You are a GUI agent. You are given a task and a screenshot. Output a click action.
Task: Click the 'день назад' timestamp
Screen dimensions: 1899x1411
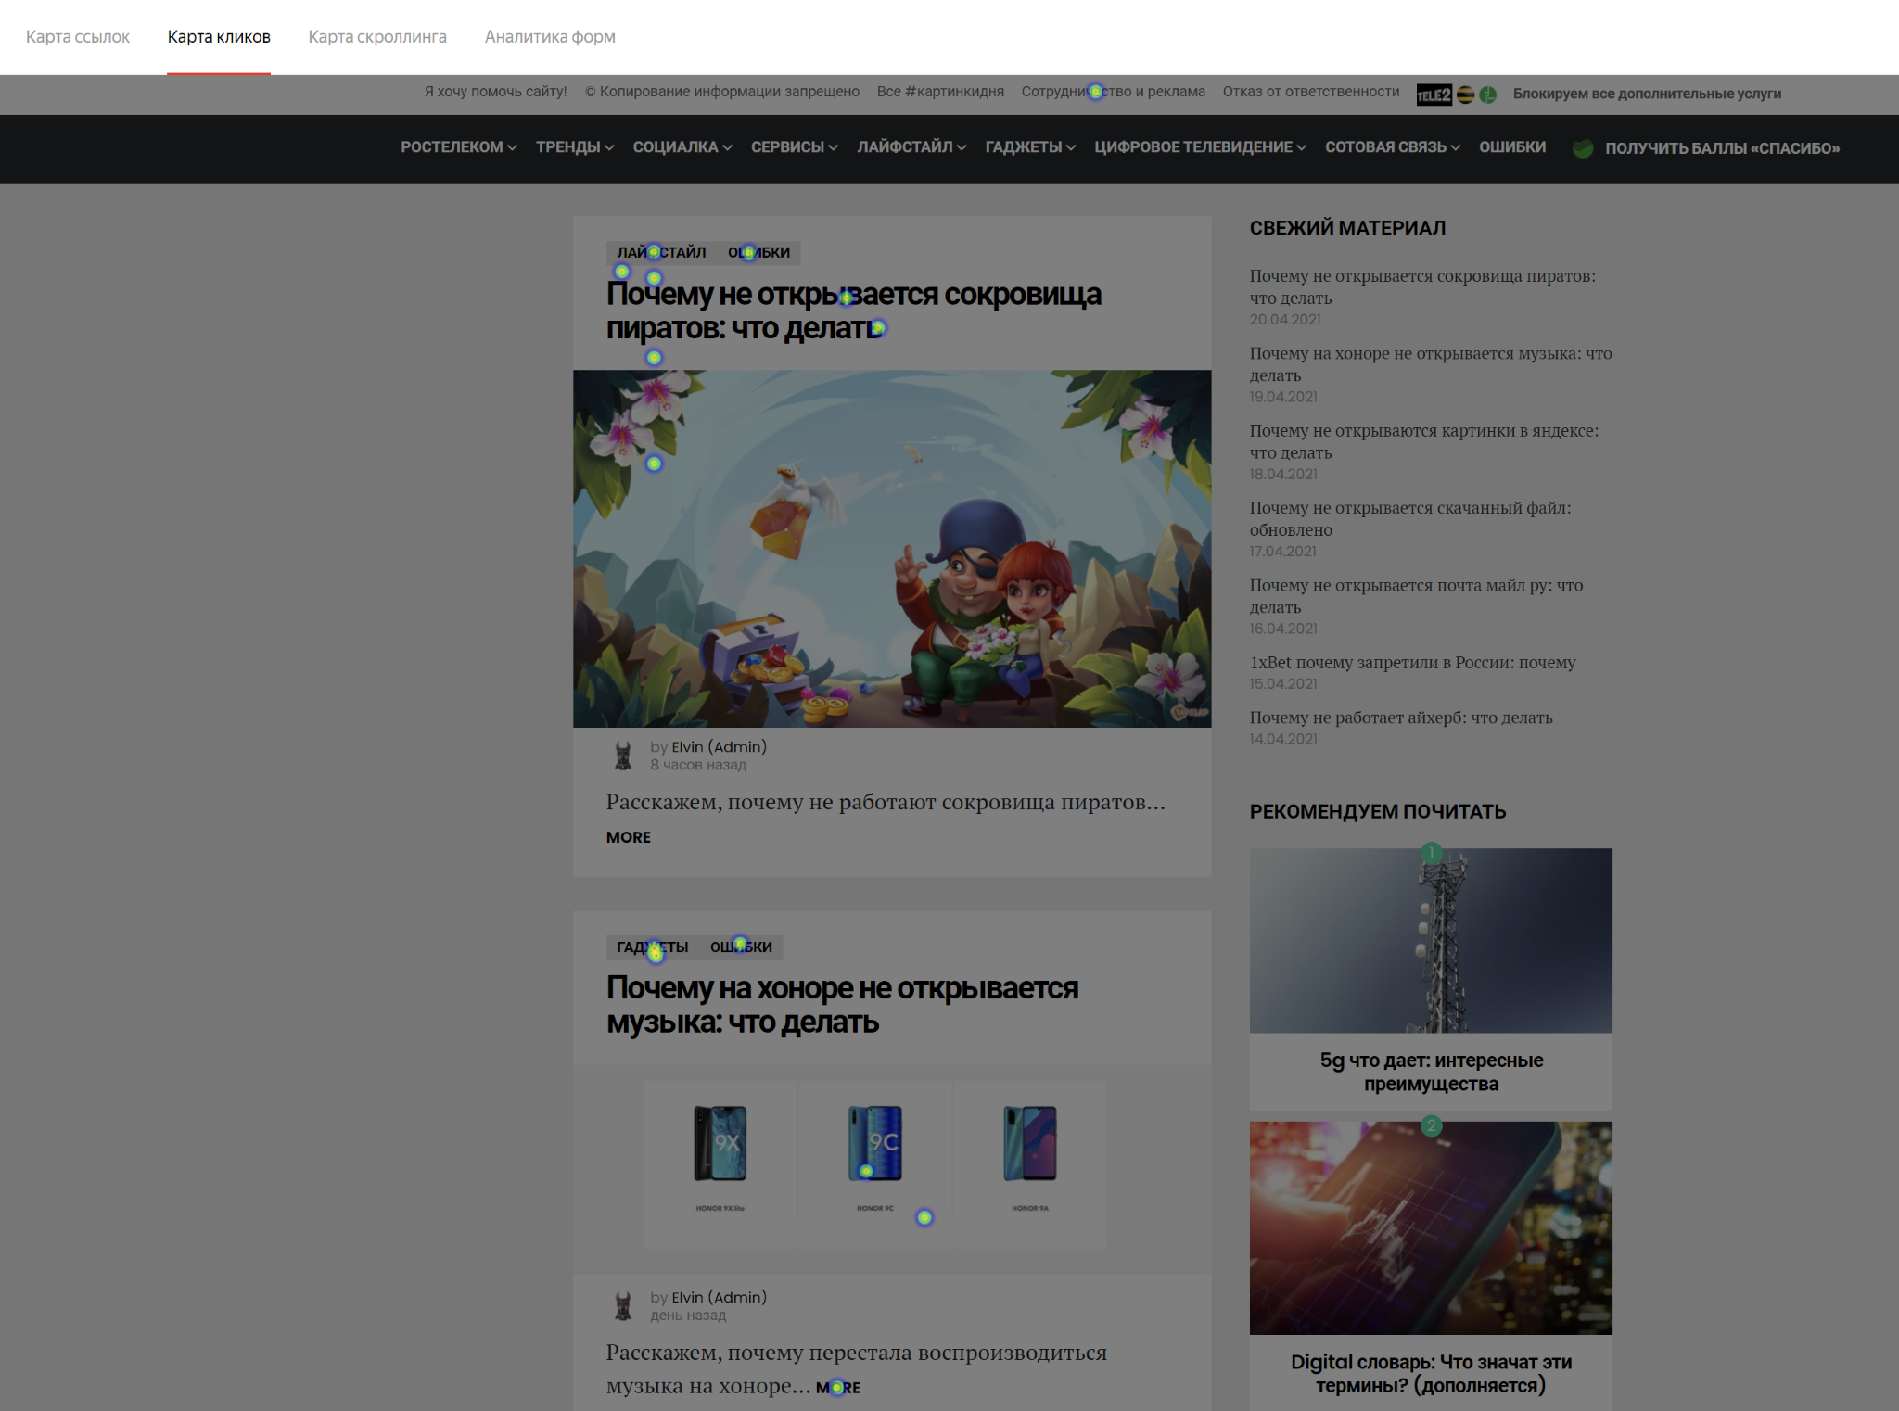coord(688,1316)
